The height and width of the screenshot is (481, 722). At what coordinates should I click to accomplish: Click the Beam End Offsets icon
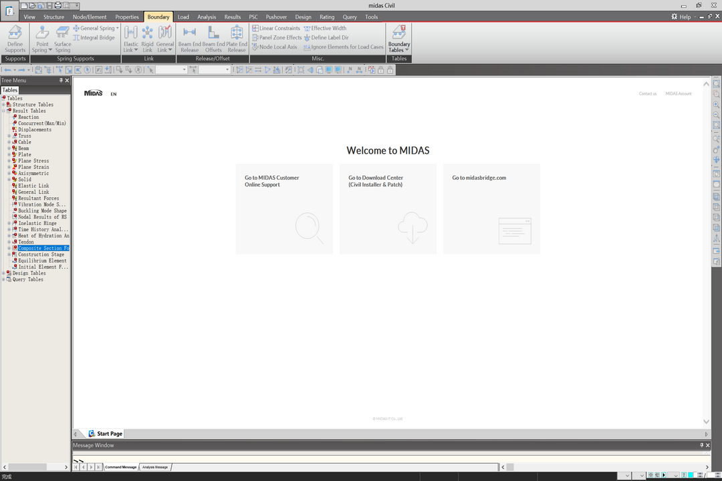click(213, 39)
